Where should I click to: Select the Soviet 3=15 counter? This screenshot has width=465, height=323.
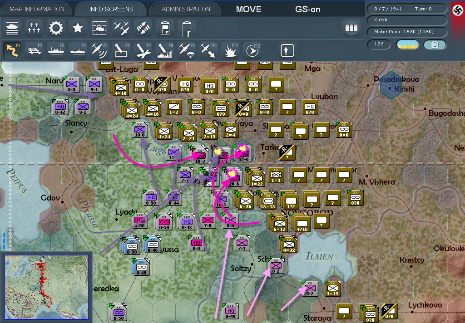332,289
